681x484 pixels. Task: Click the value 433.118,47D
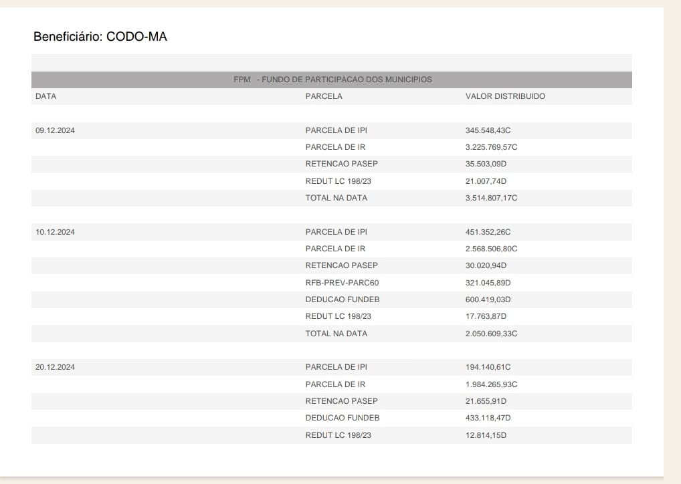tap(488, 418)
